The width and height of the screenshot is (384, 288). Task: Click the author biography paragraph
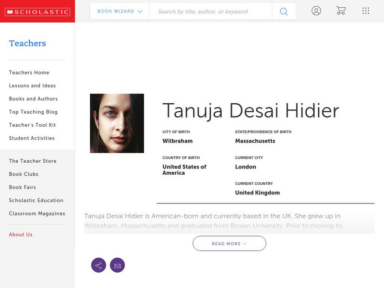(x=229, y=221)
